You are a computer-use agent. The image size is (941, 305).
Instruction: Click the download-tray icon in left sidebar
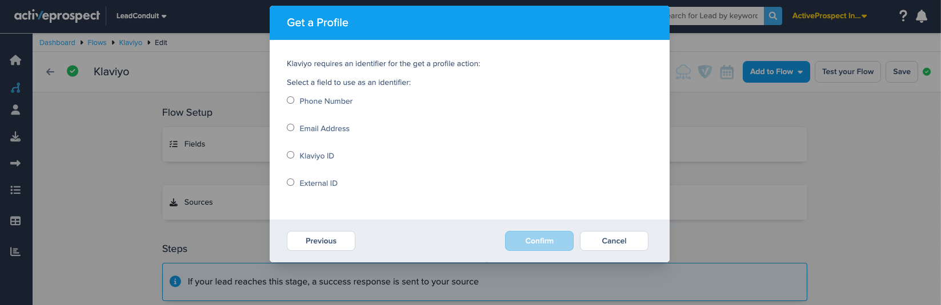pos(15,136)
